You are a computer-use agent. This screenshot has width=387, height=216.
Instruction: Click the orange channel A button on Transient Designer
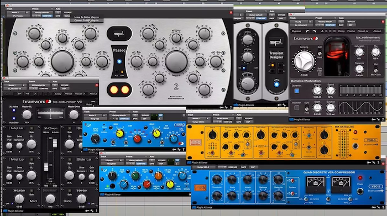point(273,65)
